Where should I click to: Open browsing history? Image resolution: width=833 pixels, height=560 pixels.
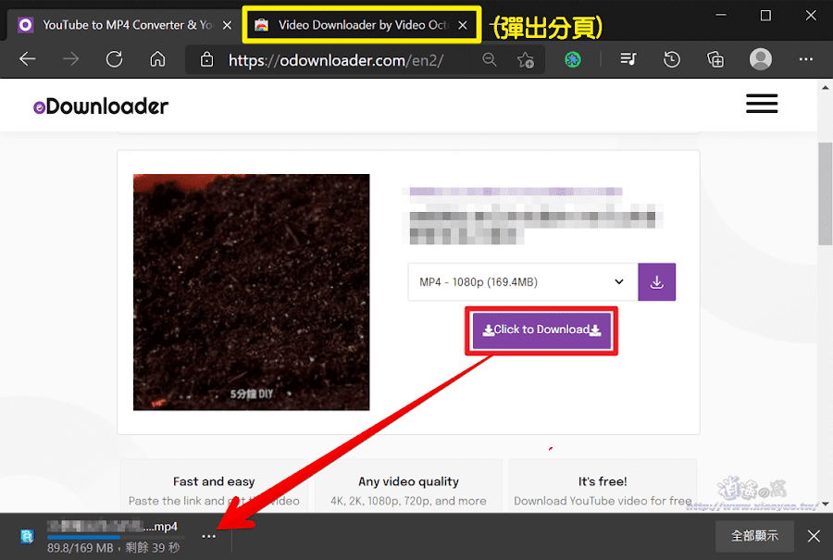tap(672, 59)
